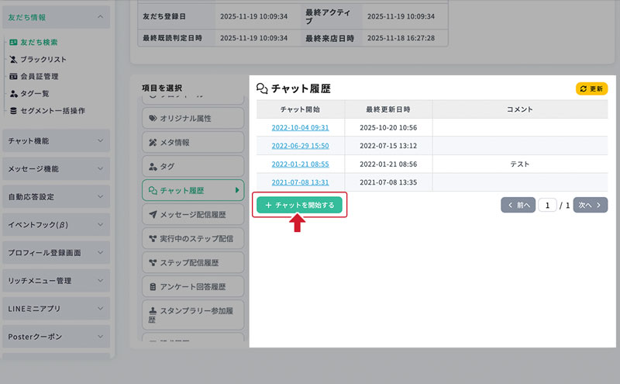The width and height of the screenshot is (620, 384).
Task: Expand the チャット機能 section
Action: pos(56,140)
